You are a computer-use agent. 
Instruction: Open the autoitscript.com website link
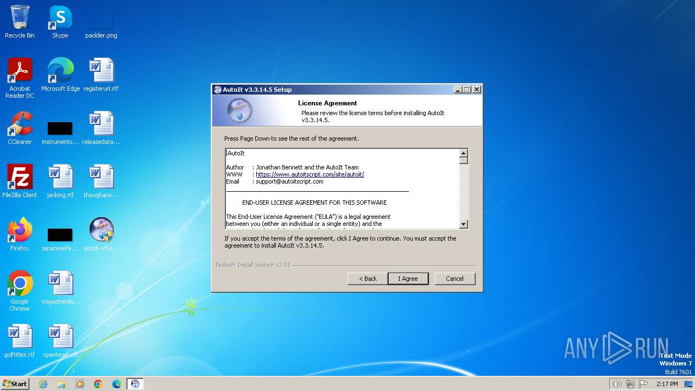(310, 174)
